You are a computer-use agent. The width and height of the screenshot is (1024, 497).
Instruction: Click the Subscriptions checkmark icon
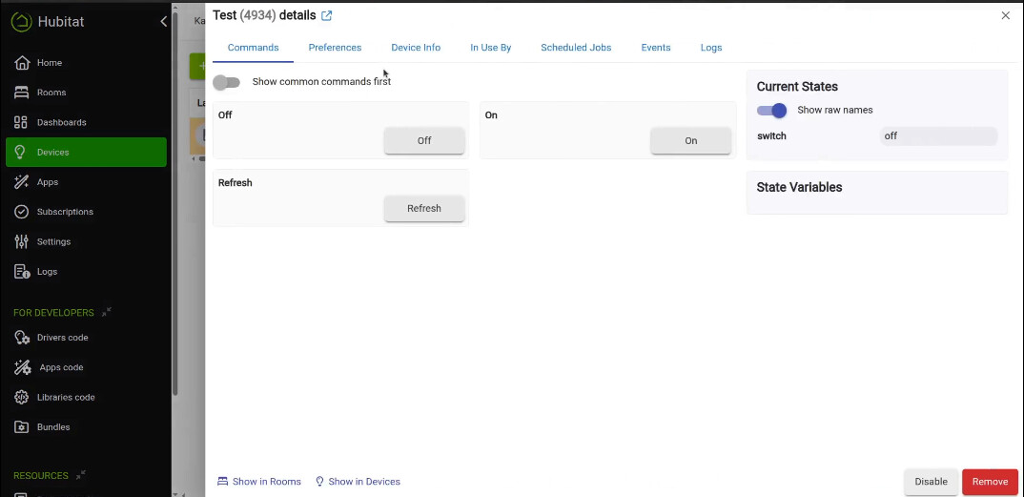21,212
